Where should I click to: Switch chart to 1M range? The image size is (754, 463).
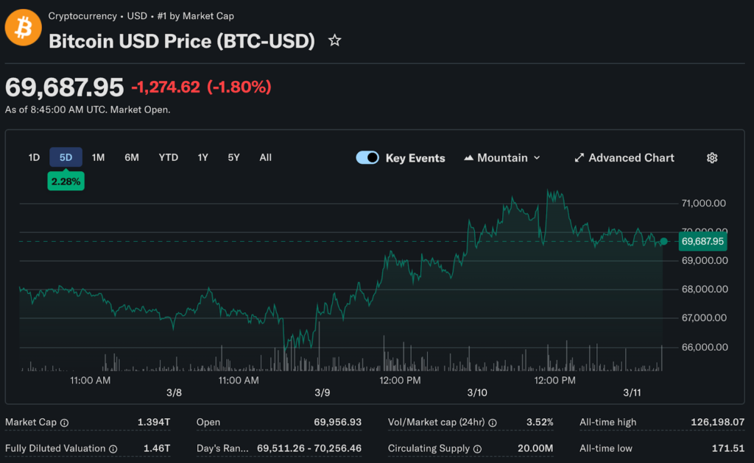(98, 157)
